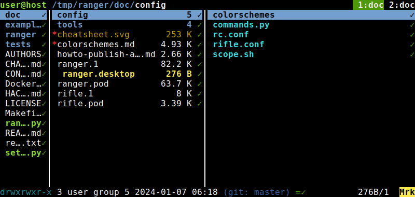415x197 pixels.
Task: Click the 82.2 K size value
Action: pyautogui.click(x=176, y=64)
